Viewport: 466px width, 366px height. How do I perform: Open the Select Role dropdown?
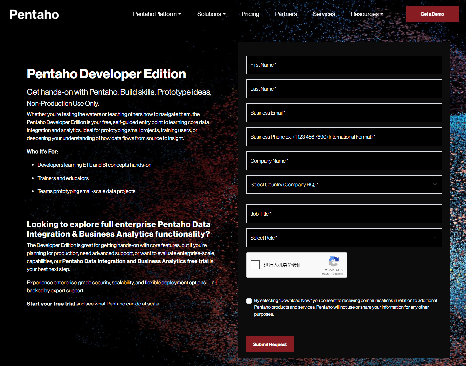[x=344, y=238]
